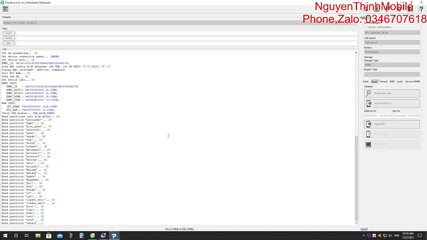The image size is (427, 240).
Task: Open the Battery mode dropdown
Action: coord(392,52)
